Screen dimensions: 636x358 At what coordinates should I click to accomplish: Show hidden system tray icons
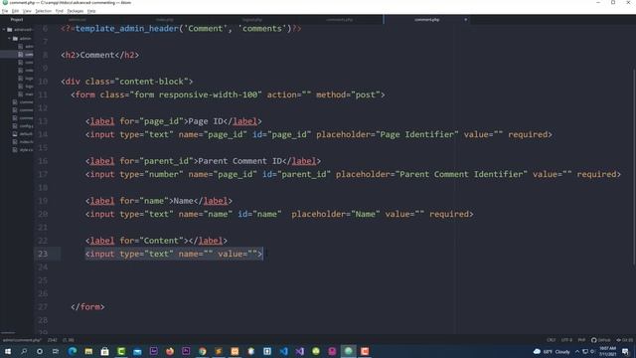577,351
